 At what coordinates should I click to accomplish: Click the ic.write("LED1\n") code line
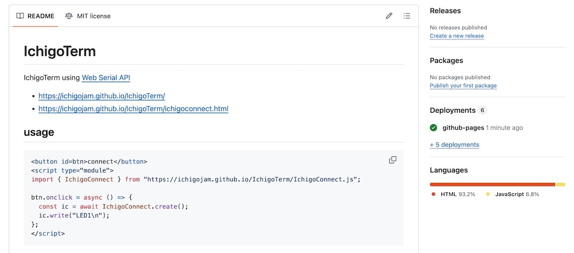point(74,215)
